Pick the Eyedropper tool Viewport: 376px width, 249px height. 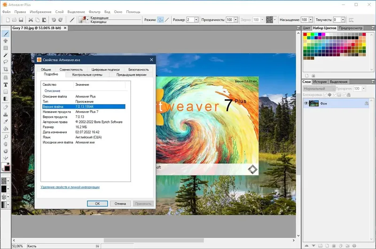click(6, 121)
